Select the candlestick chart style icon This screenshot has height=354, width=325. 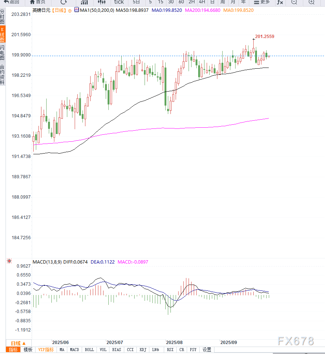(101, 2)
